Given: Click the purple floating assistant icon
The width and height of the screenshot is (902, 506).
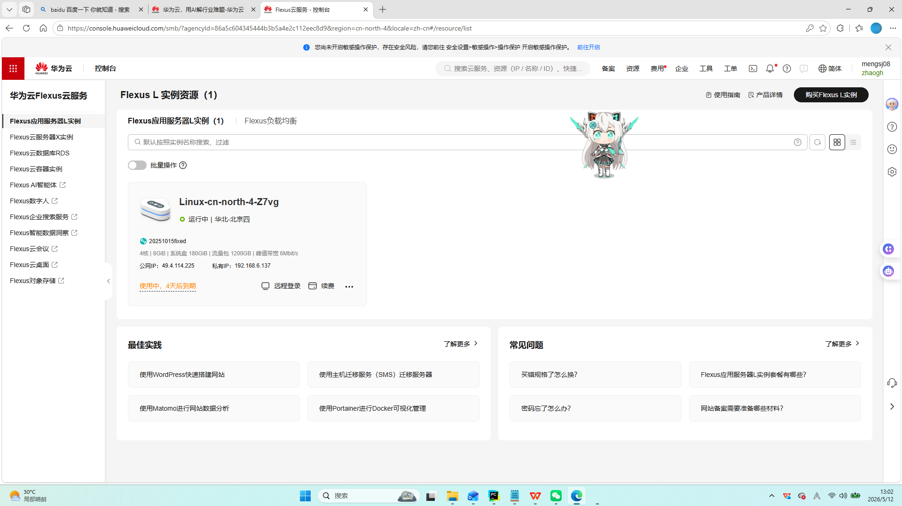Looking at the screenshot, I should [888, 249].
